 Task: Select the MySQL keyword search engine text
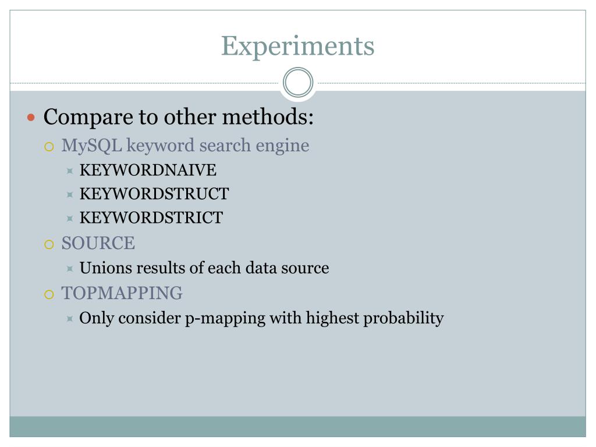[186, 146]
